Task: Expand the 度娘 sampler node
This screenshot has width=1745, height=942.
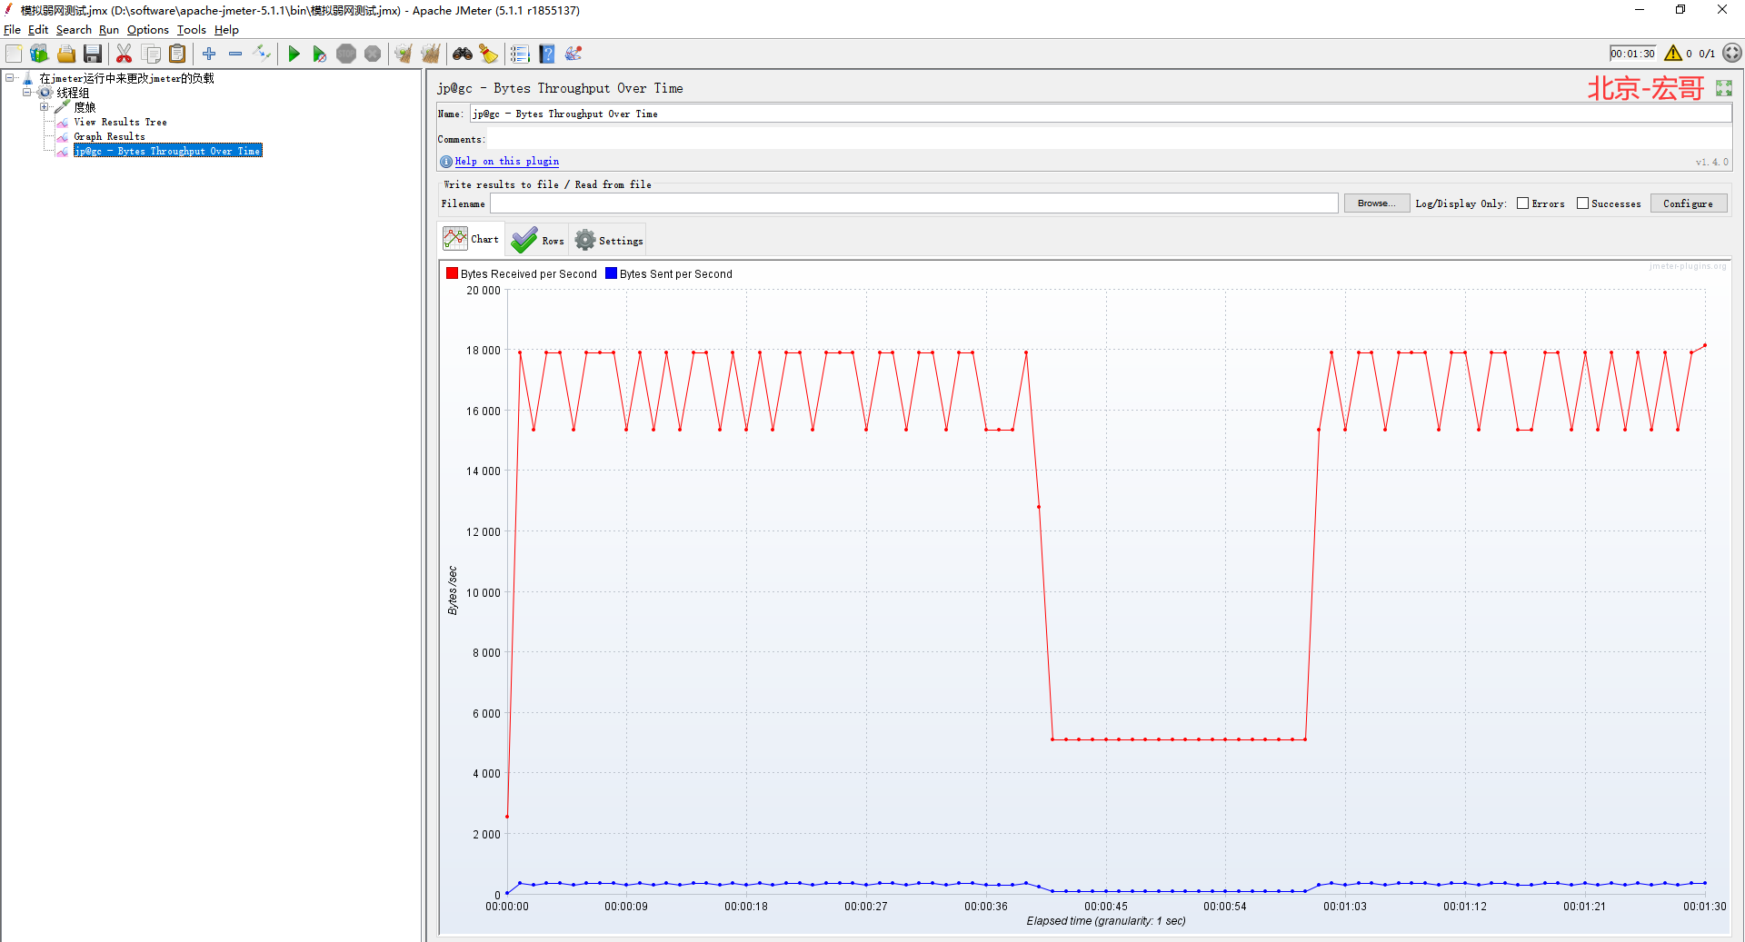Action: coord(45,107)
